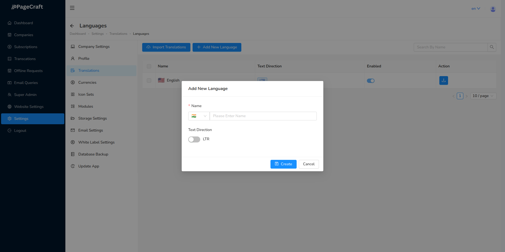Screen dimensions: 505x252
Task: Open the Dashboard from the sidebar
Action: tap(23, 23)
